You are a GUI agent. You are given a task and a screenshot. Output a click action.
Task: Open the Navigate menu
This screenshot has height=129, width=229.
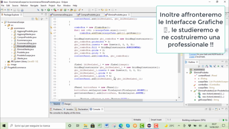pyautogui.click(x=34, y=6)
